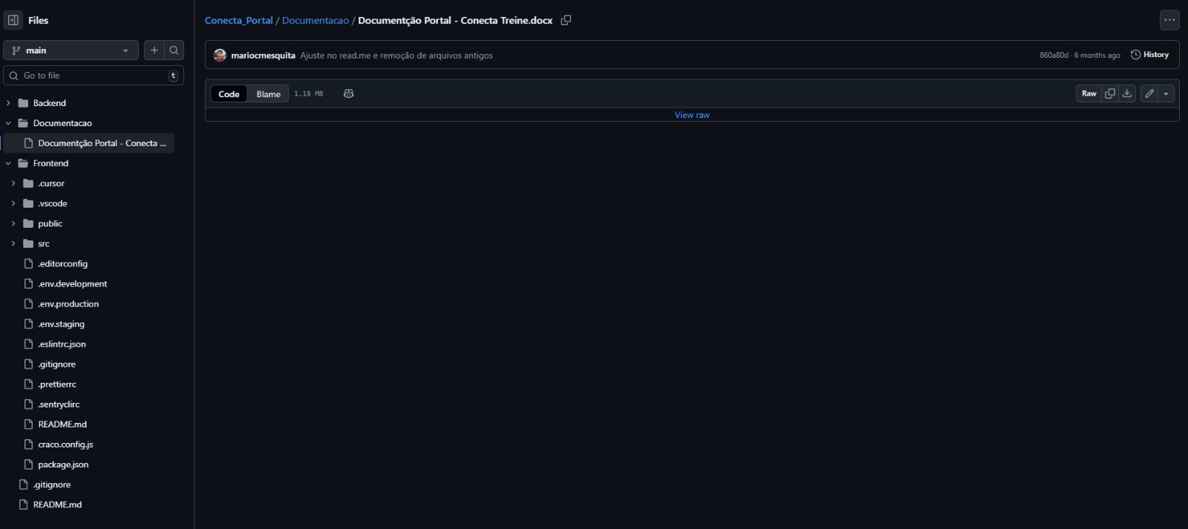Edit file using the pencil icon
Screen dimensions: 1188x529
click(1149, 93)
